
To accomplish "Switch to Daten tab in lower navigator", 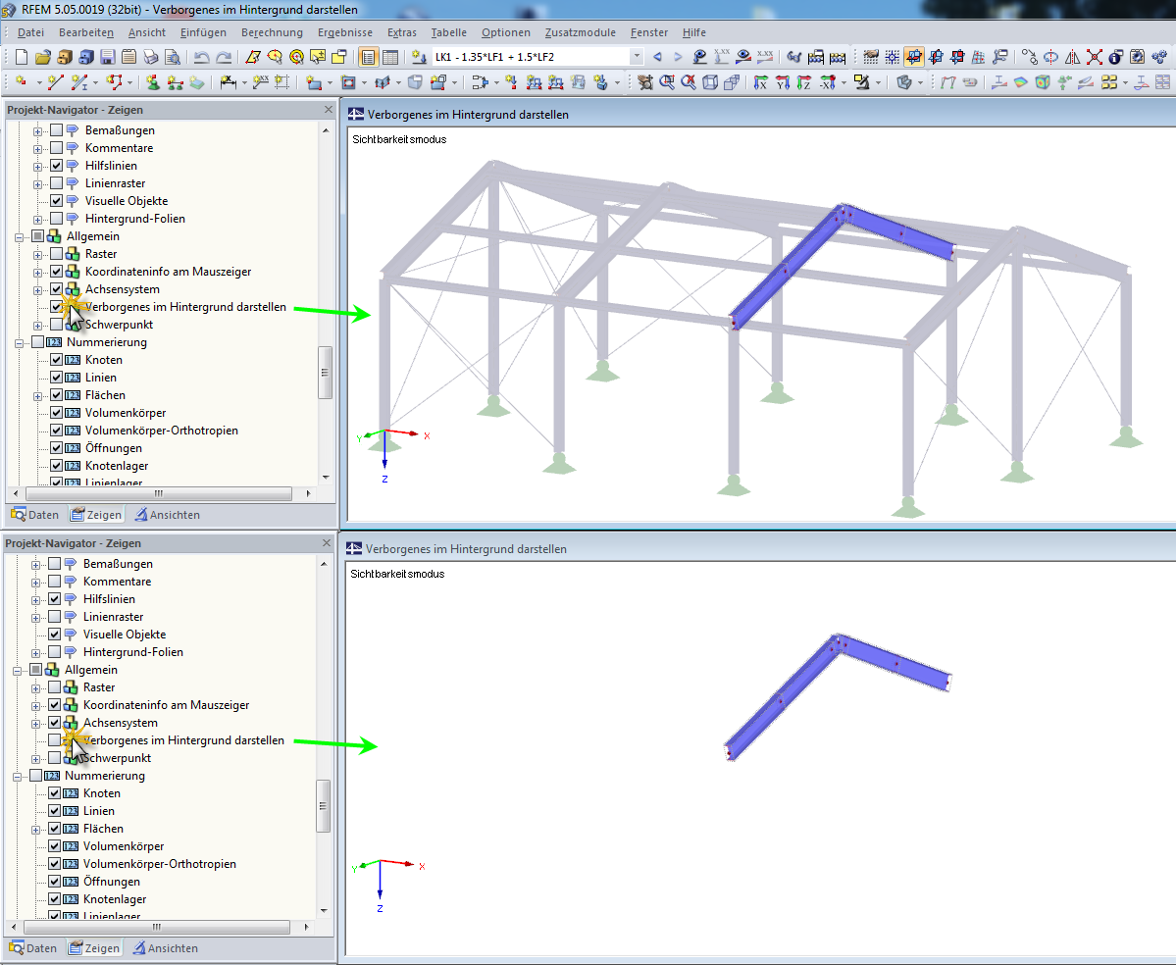I will (x=33, y=948).
